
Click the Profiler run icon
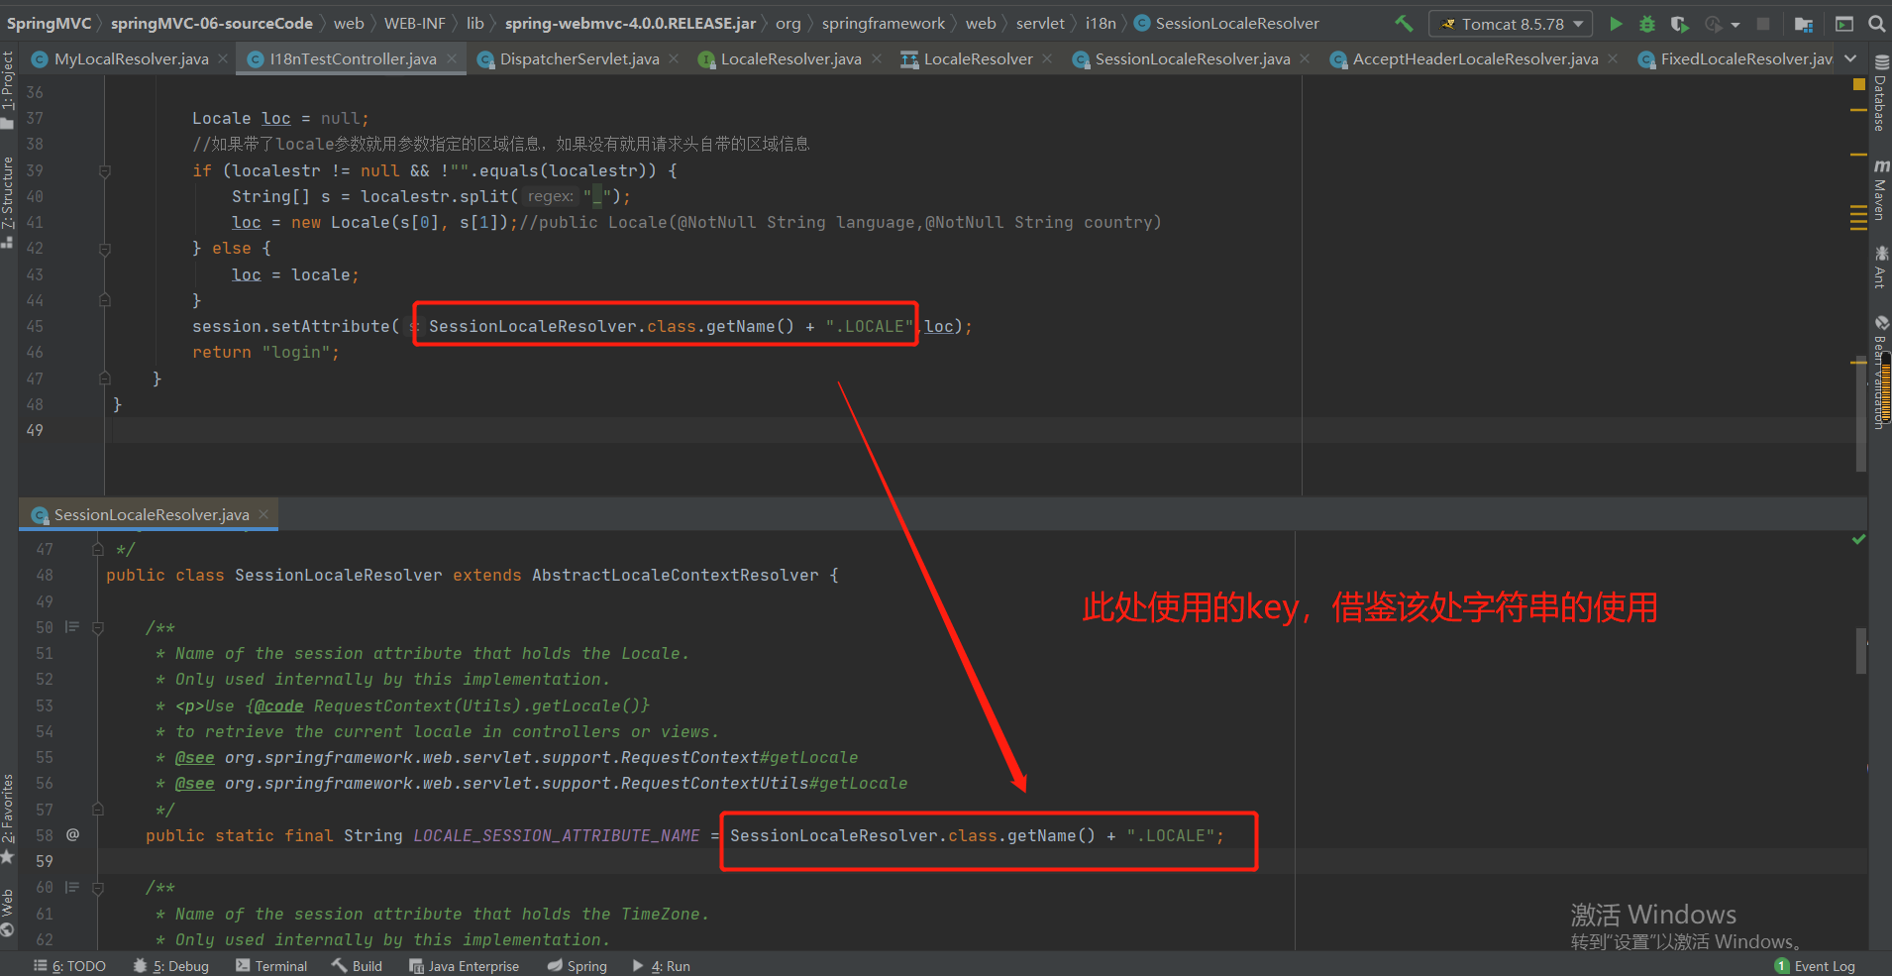click(x=1713, y=24)
